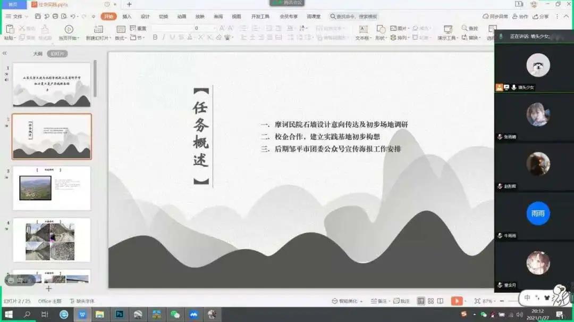The width and height of the screenshot is (574, 322).
Task: Toggle the Notes (备注) pane
Action: 378,301
